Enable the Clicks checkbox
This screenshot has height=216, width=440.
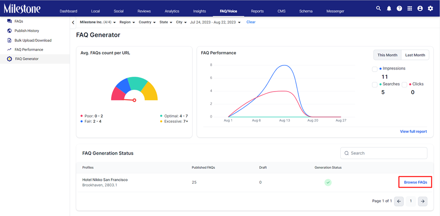coord(404,85)
